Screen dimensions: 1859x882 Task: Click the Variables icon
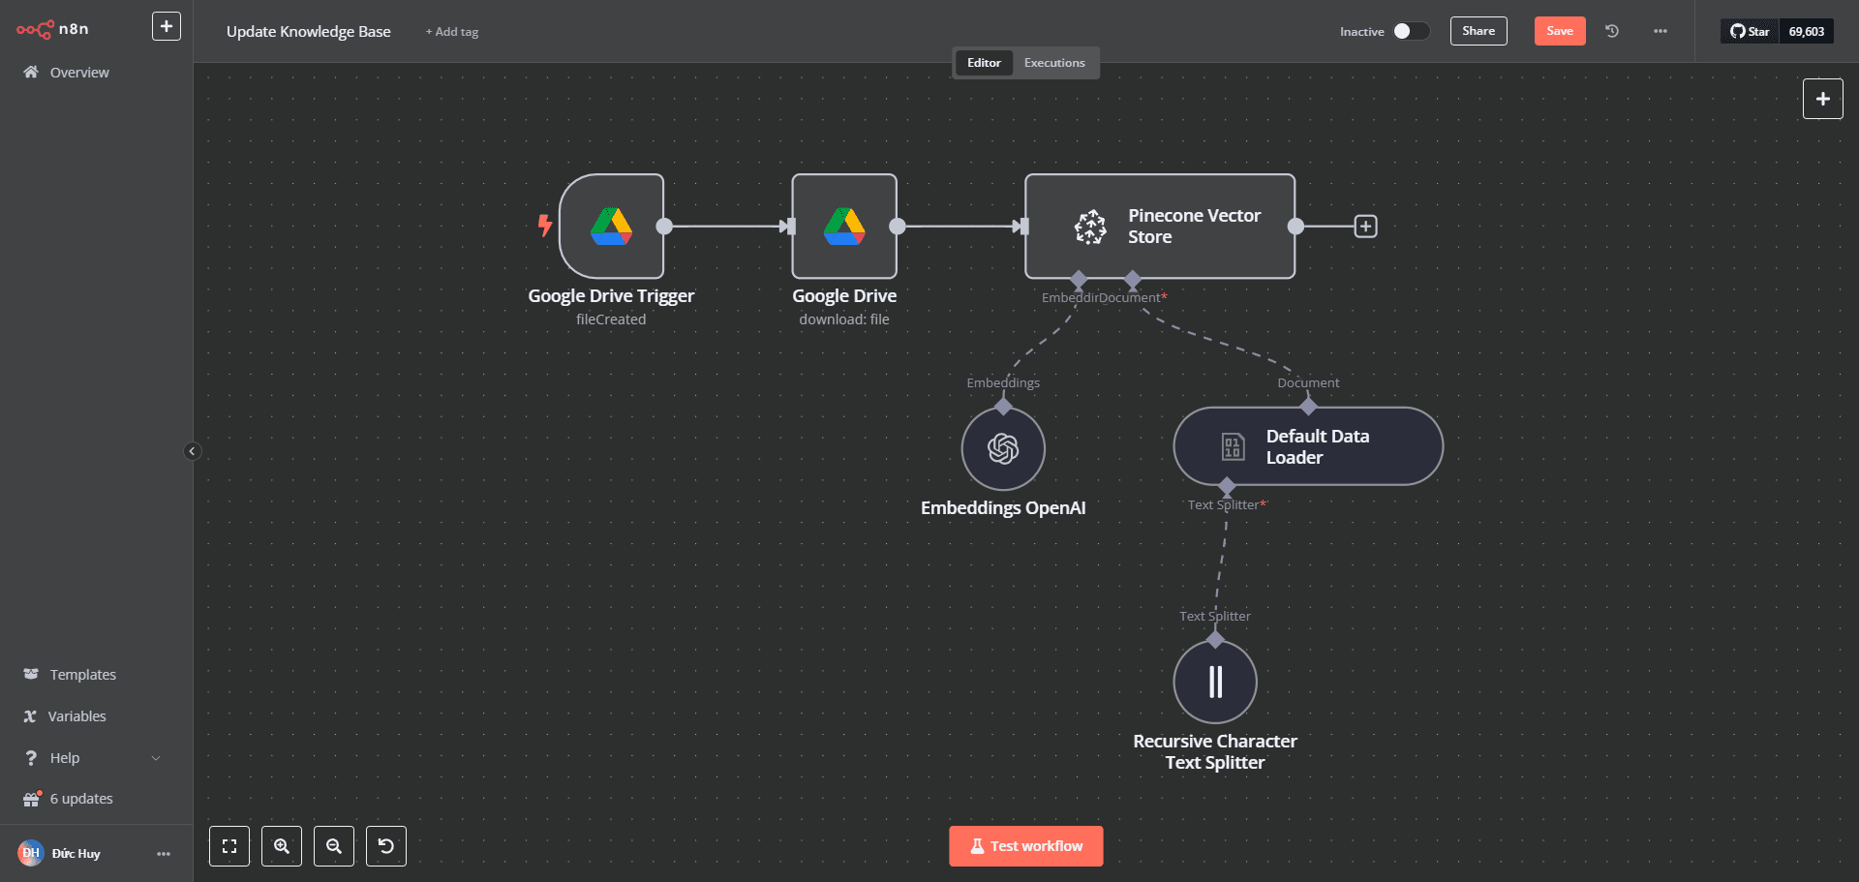coord(30,716)
